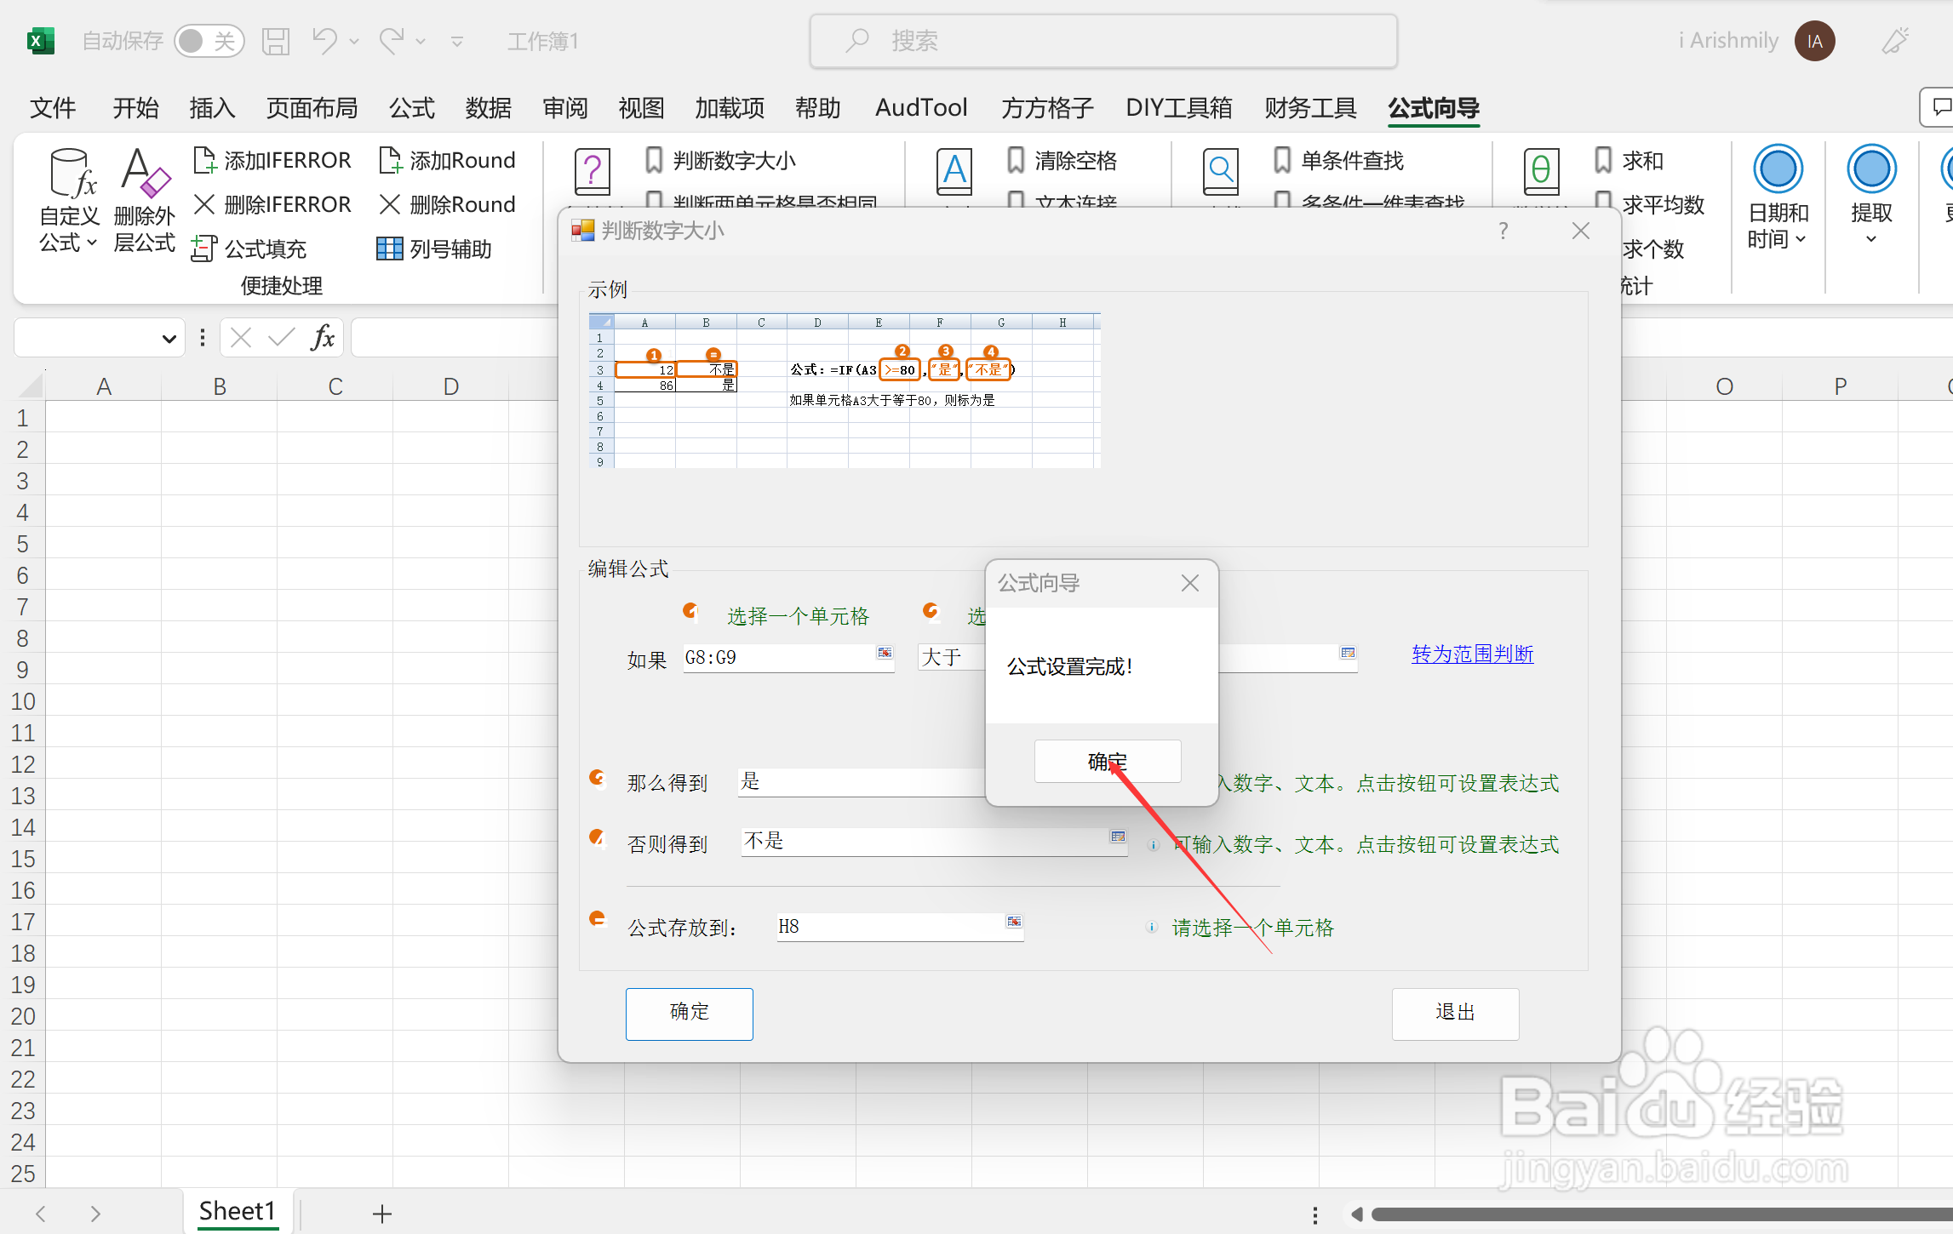Click 删除IFERROR command

pyautogui.click(x=273, y=204)
